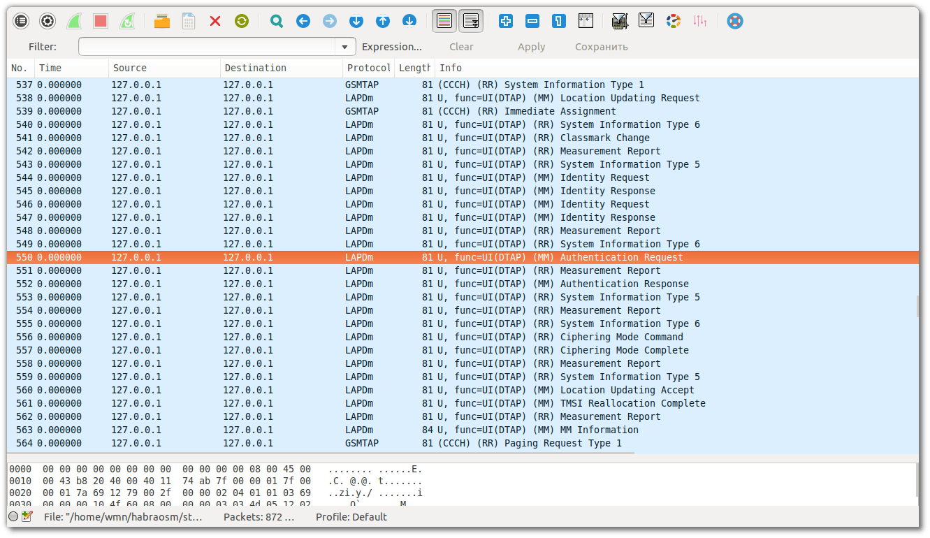Toggle packet list colorization

[444, 21]
